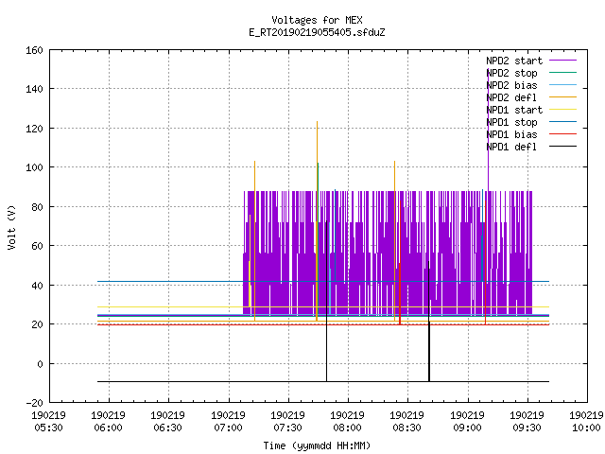Click the light blue NPD2 bias legend line

coord(562,84)
